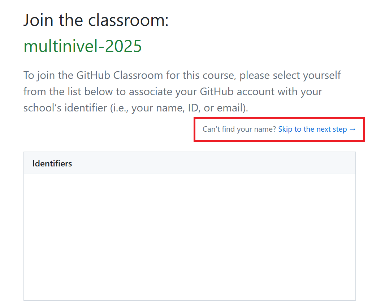The height and width of the screenshot is (305, 385).
Task: Click the word Join in the heading
Action: (39, 20)
